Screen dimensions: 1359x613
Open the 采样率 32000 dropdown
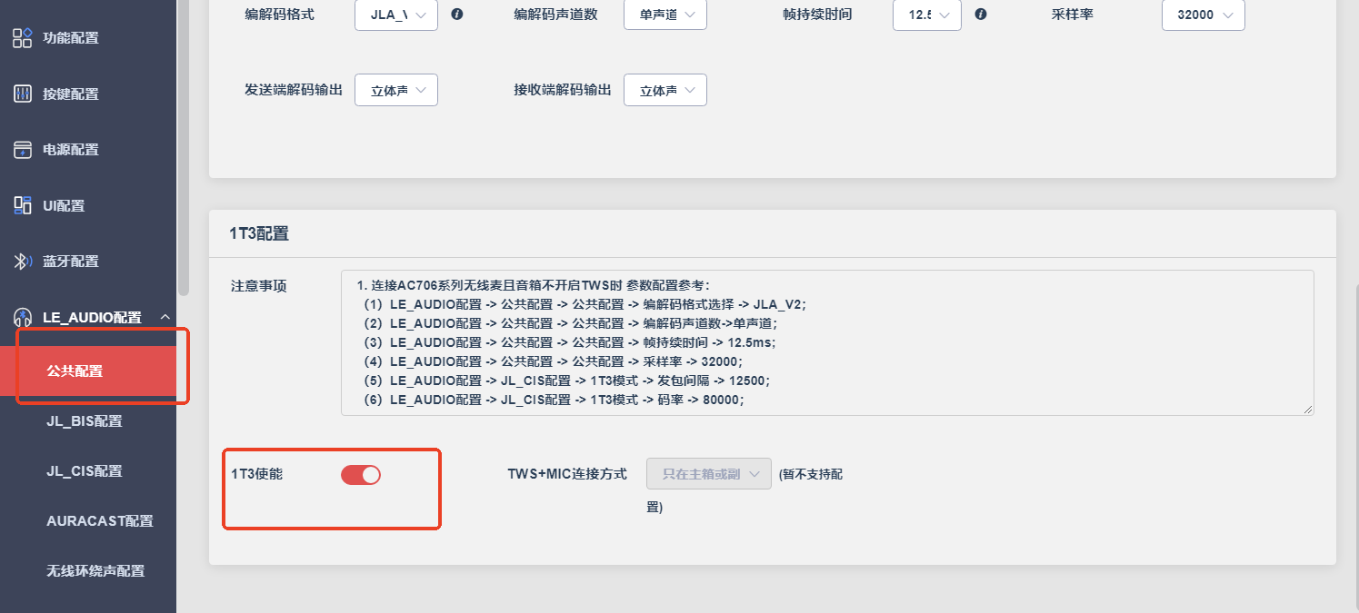[x=1204, y=15]
